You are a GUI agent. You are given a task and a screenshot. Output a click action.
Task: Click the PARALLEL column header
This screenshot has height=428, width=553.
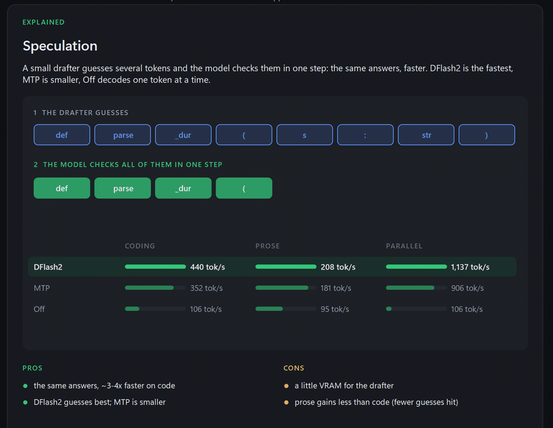point(404,246)
